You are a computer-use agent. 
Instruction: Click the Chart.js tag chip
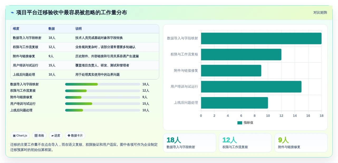pos(20,136)
